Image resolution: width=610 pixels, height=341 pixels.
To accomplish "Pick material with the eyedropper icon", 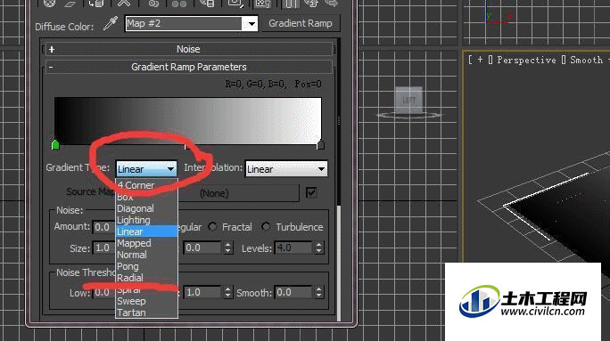I will pos(110,24).
